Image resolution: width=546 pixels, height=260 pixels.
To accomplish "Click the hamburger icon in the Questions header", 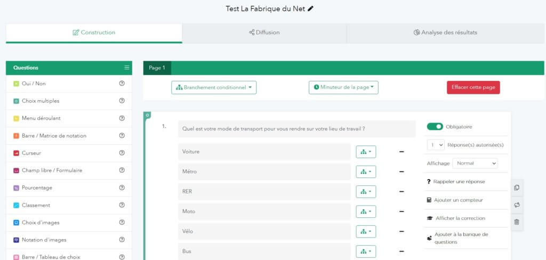I will coord(127,68).
